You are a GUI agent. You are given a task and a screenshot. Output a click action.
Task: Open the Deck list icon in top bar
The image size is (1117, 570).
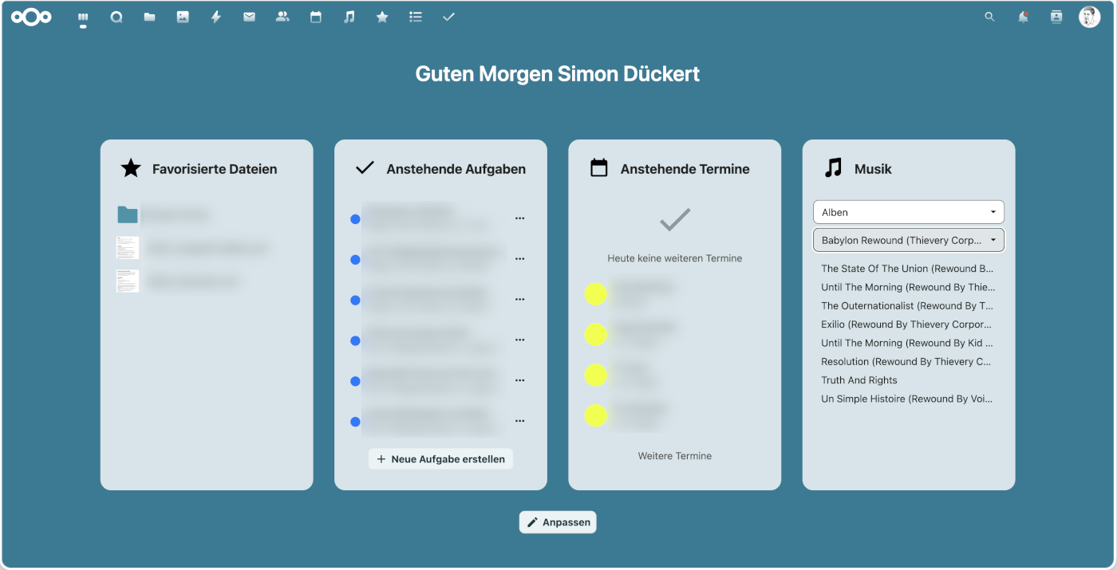click(416, 17)
